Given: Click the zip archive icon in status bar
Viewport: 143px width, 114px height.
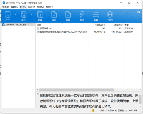Looking at the screenshot, I should [93, 111].
